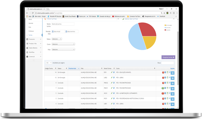This screenshot has width=202, height=119.
Task: View students group icon for PMC01
Action: (165, 88)
